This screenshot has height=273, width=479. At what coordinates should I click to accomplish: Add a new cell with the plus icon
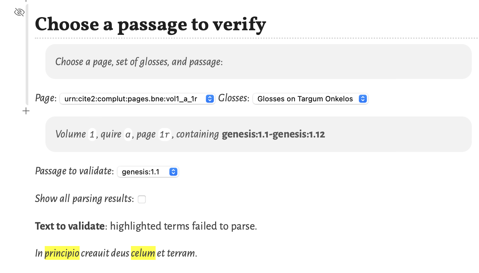click(26, 111)
